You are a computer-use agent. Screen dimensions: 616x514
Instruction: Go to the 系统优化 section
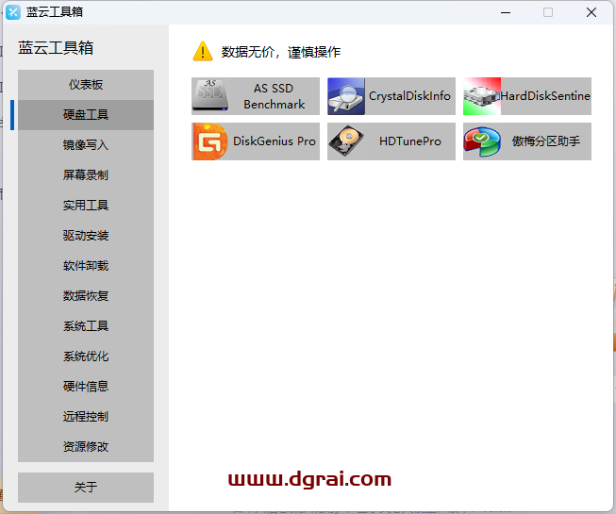point(86,356)
